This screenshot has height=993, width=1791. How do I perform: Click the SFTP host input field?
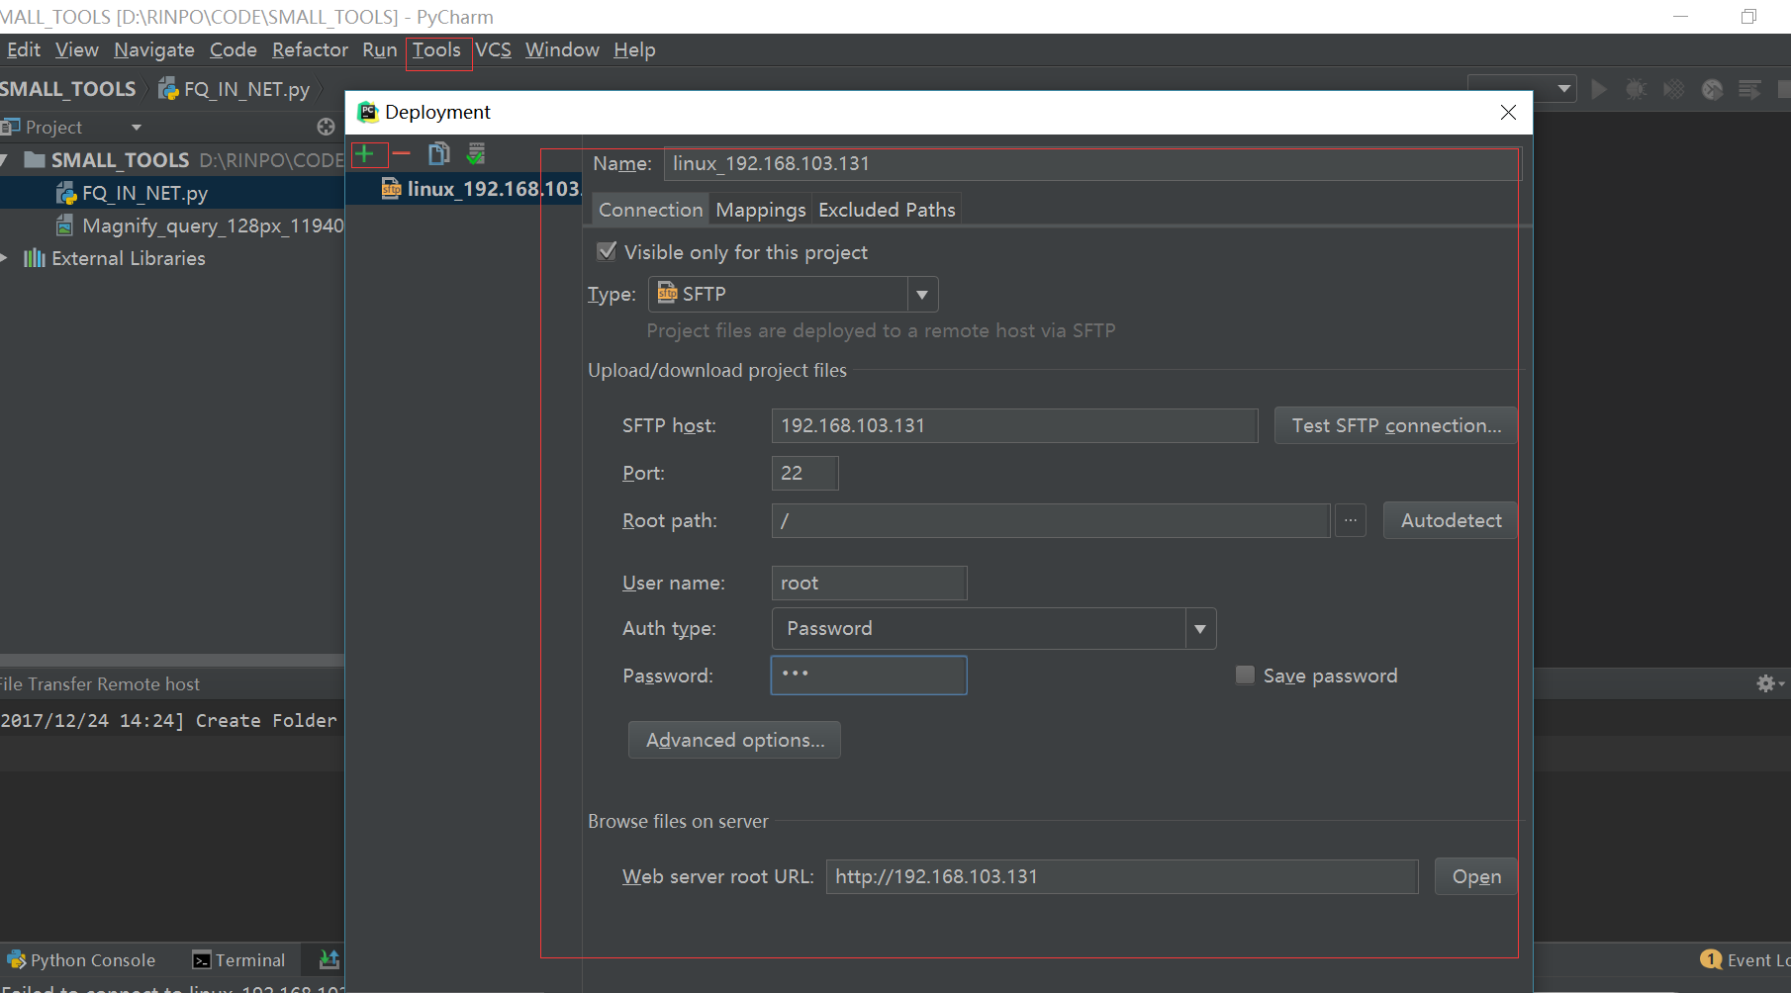point(1013,425)
